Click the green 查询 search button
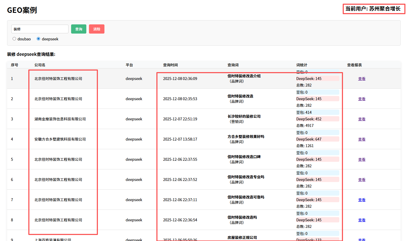The height and width of the screenshot is (241, 407). (x=79, y=29)
